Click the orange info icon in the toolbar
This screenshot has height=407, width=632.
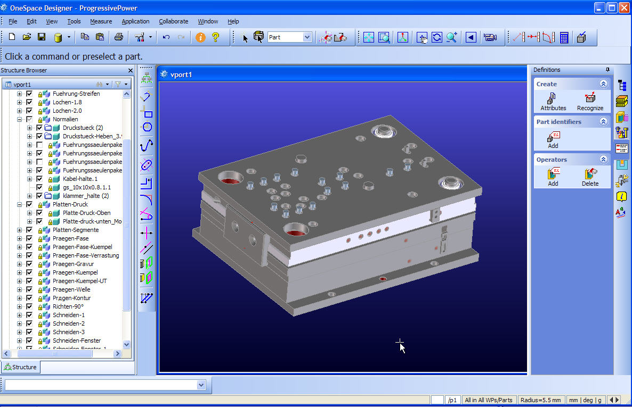pyautogui.click(x=200, y=37)
